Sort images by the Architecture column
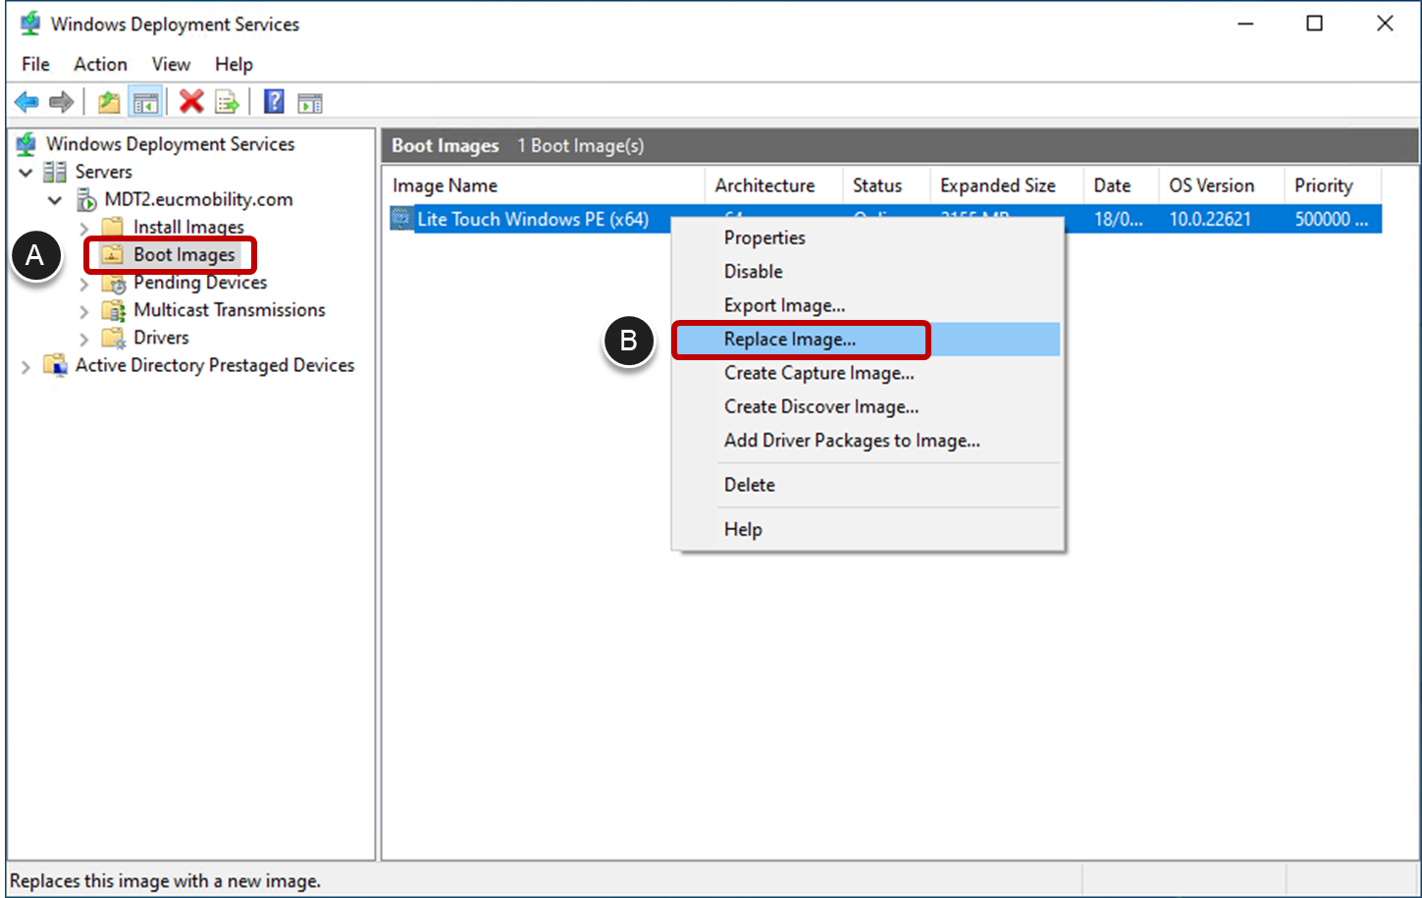 tap(765, 185)
